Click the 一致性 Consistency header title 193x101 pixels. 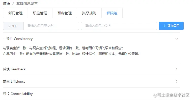18,39
